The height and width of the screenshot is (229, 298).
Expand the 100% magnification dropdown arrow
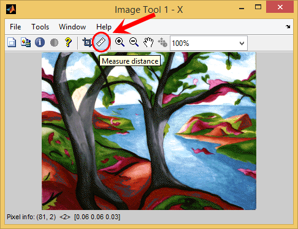(242, 43)
